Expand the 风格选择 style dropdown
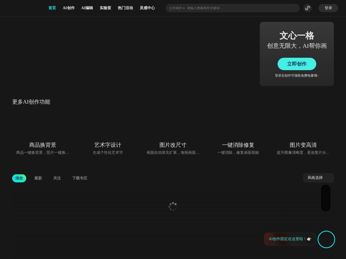This screenshot has width=346, height=259. coord(318,178)
